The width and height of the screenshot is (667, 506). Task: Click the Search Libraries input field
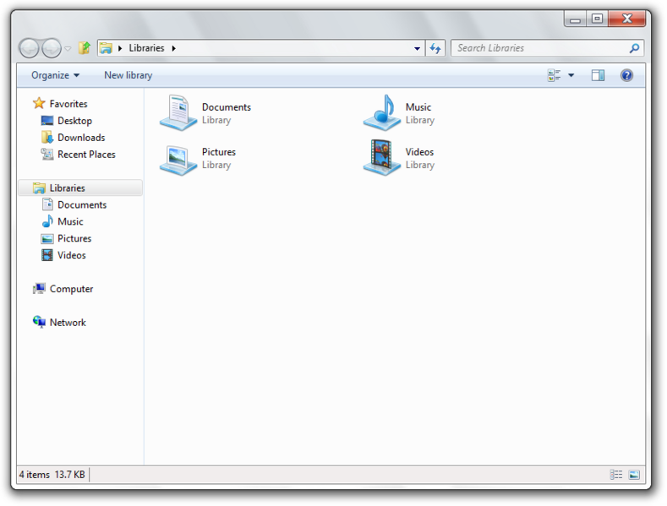539,48
